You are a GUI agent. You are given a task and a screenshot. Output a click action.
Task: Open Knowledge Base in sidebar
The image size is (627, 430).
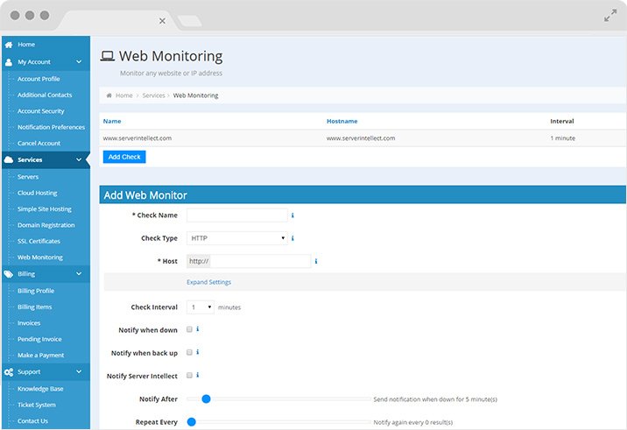[40, 389]
